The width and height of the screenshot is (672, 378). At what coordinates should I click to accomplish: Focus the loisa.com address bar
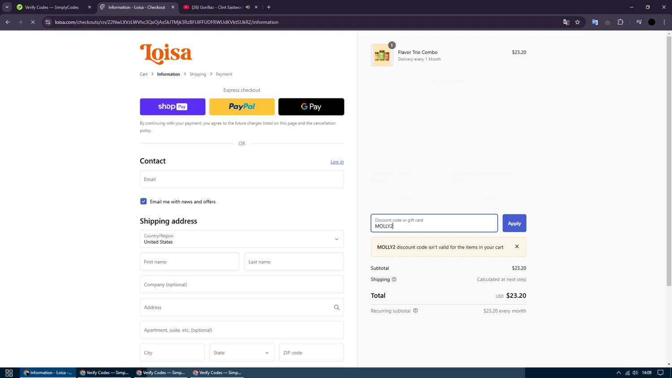tap(305, 22)
